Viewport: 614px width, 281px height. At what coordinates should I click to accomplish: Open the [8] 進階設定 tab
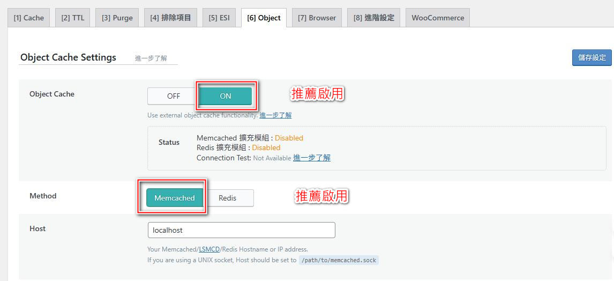(373, 18)
